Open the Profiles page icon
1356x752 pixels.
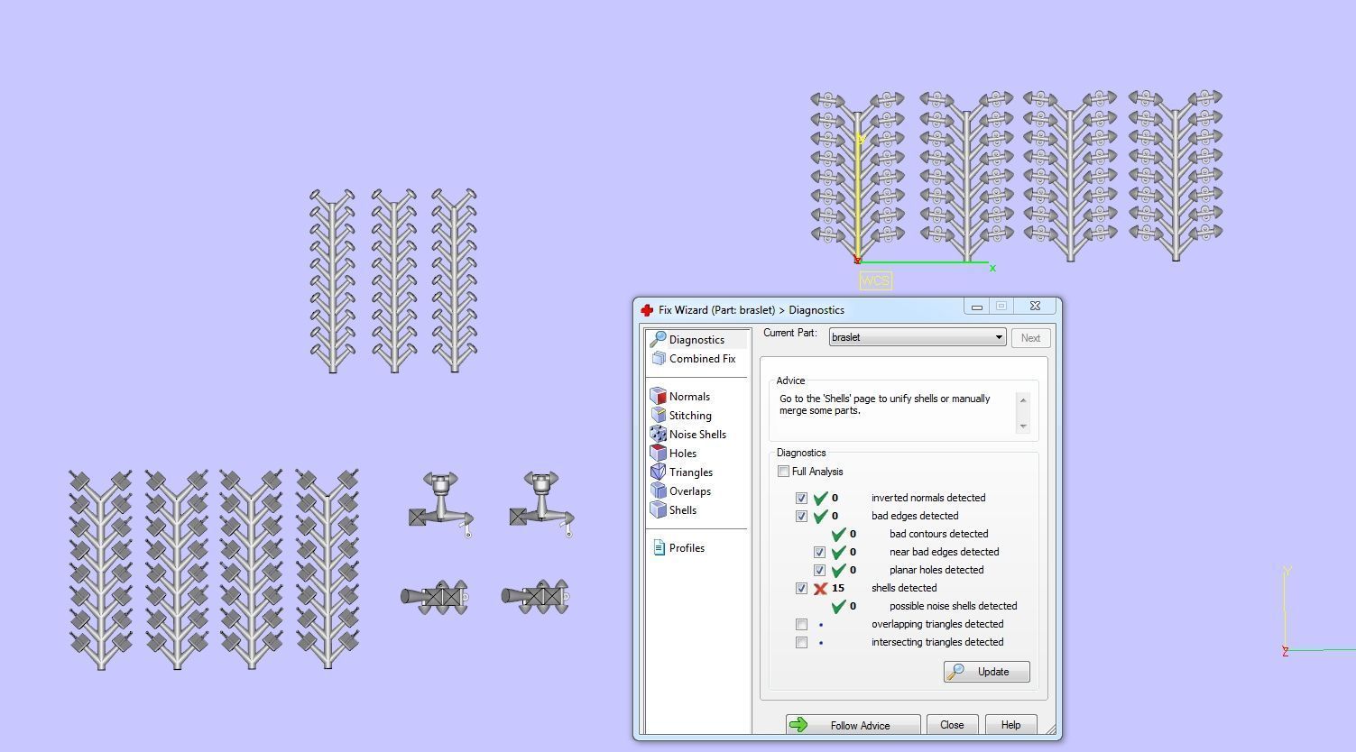[659, 547]
